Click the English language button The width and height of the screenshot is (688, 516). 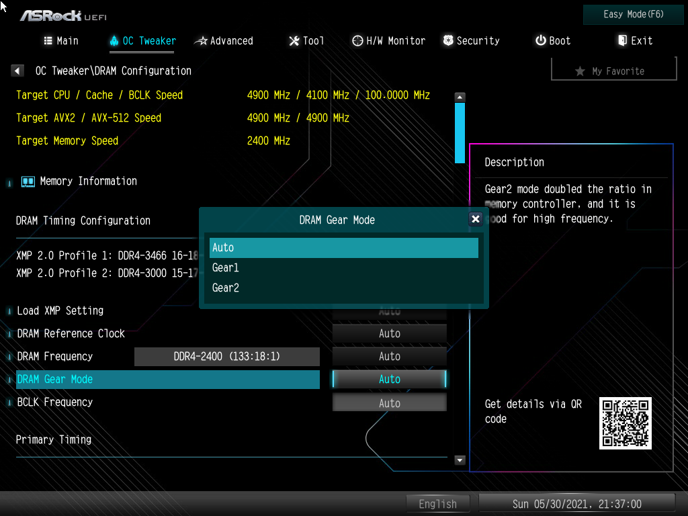coord(437,504)
